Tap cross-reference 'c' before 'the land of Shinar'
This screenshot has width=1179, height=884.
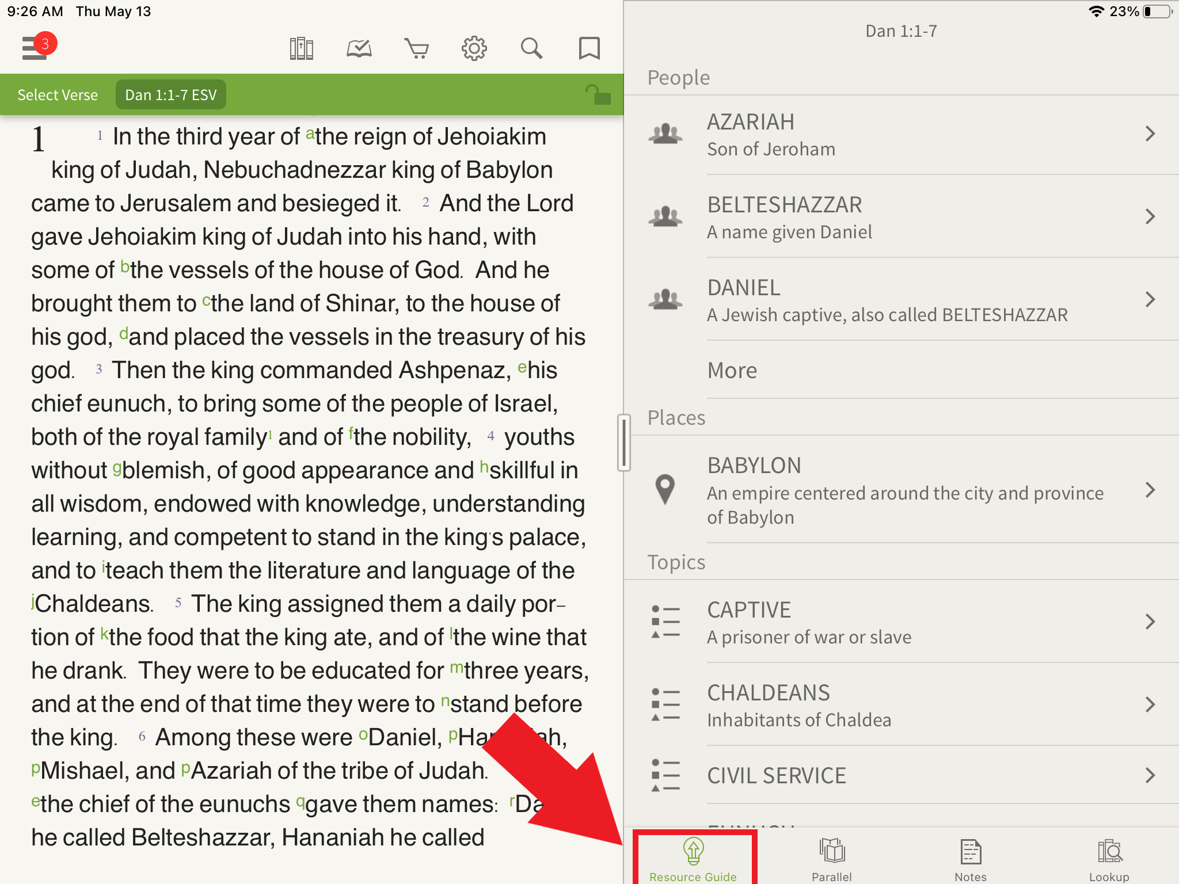click(x=206, y=300)
